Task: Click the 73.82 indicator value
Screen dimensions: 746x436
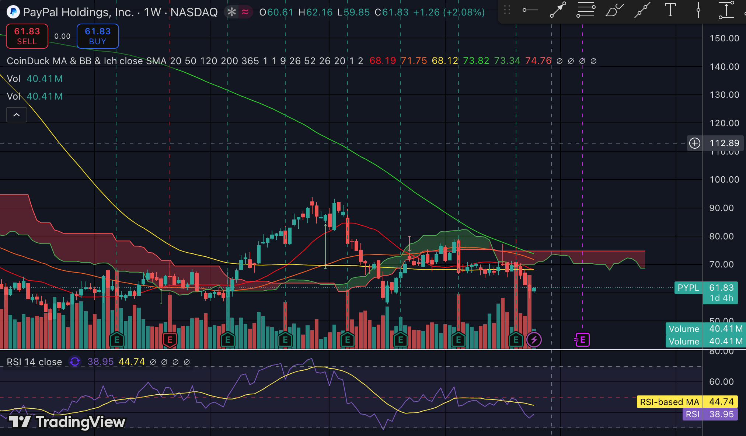Action: [x=476, y=61]
